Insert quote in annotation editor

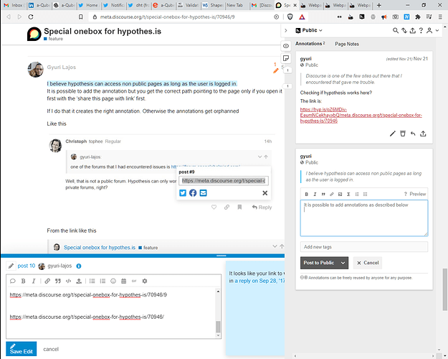pos(323,194)
